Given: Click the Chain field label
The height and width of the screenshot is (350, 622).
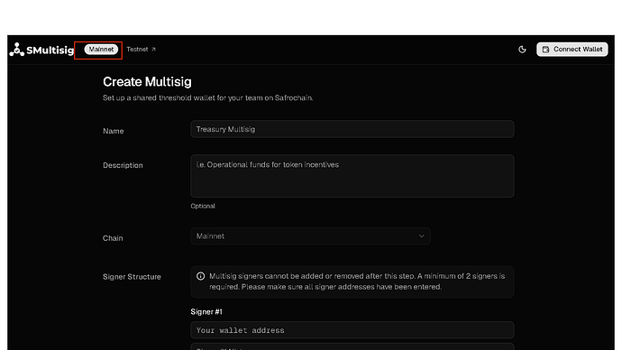Looking at the screenshot, I should click(x=113, y=238).
